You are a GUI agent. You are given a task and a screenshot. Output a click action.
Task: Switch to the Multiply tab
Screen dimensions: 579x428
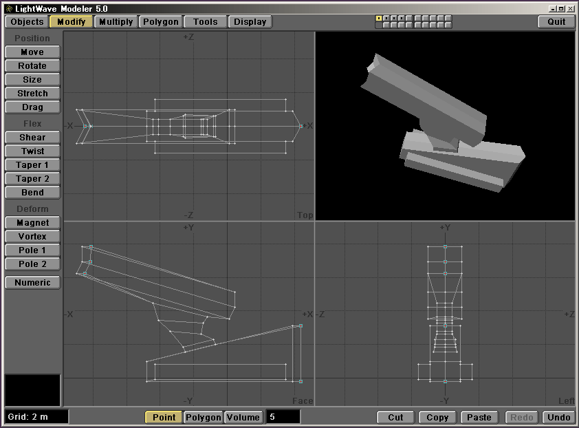tap(116, 22)
